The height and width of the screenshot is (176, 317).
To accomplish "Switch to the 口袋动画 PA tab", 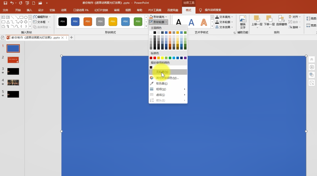I will 81,10.
